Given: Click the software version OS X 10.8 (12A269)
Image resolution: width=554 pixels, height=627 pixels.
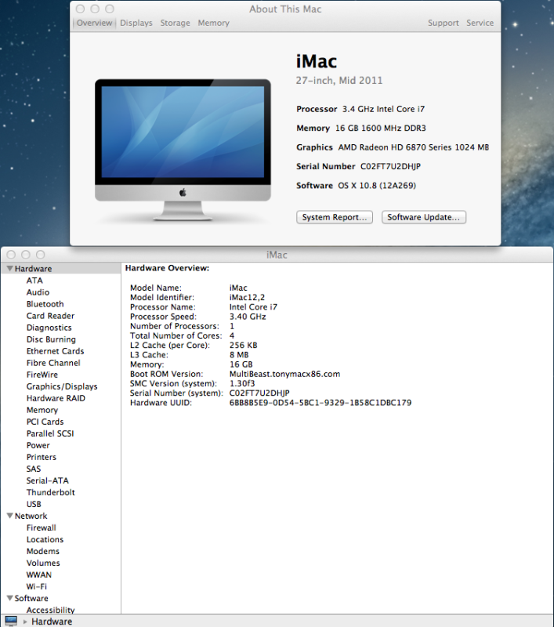Looking at the screenshot, I should coord(377,186).
